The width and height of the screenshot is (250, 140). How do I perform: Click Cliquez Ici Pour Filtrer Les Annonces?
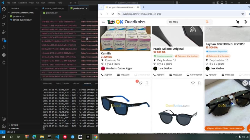coord(224,128)
